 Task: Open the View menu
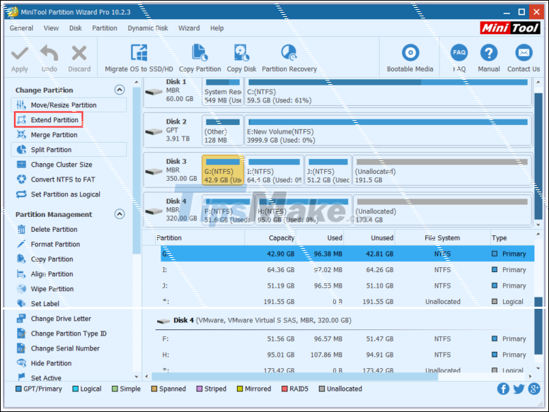[x=51, y=28]
